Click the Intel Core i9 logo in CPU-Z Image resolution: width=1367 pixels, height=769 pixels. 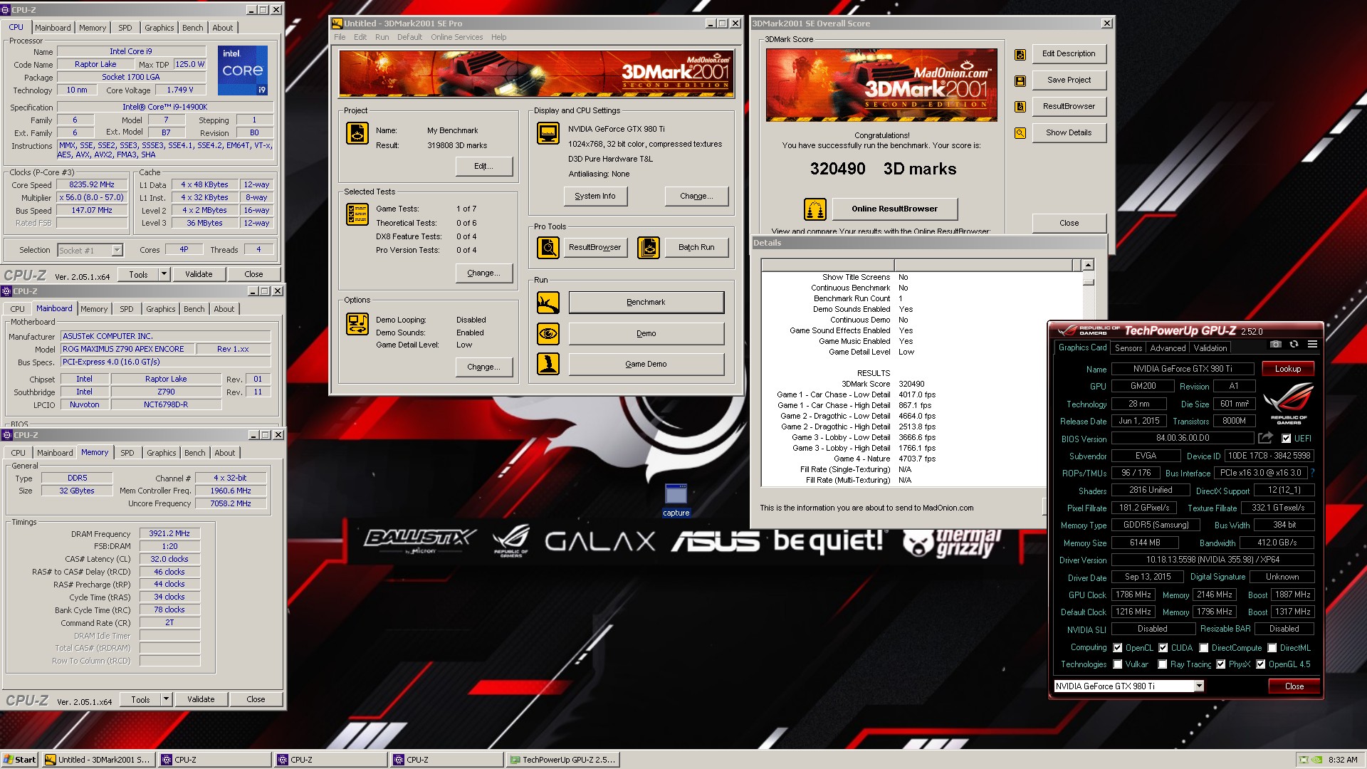242,70
